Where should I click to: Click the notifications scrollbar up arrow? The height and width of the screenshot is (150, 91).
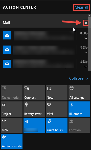coord(89,16)
